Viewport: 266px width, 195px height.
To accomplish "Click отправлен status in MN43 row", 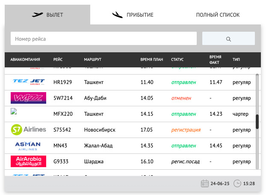I will 183,146.
